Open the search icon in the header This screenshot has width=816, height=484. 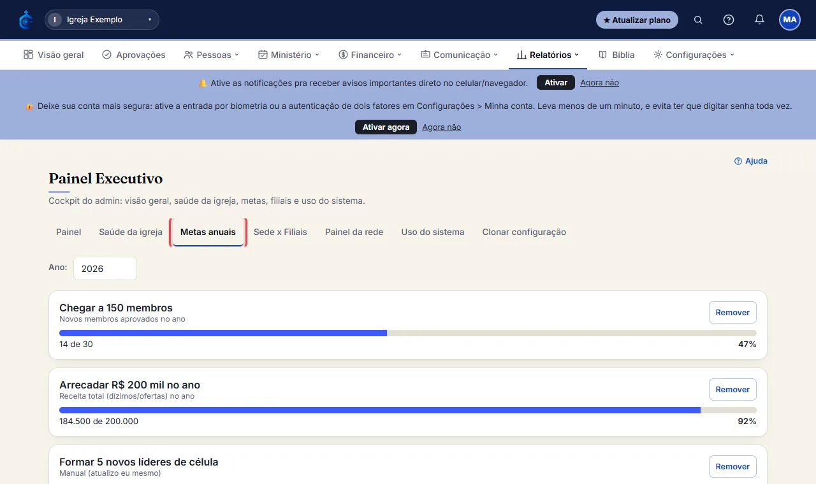tap(698, 20)
